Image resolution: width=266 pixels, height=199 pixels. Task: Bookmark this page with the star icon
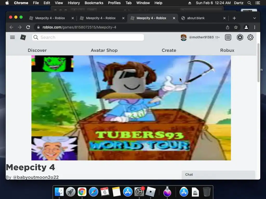coord(236,27)
